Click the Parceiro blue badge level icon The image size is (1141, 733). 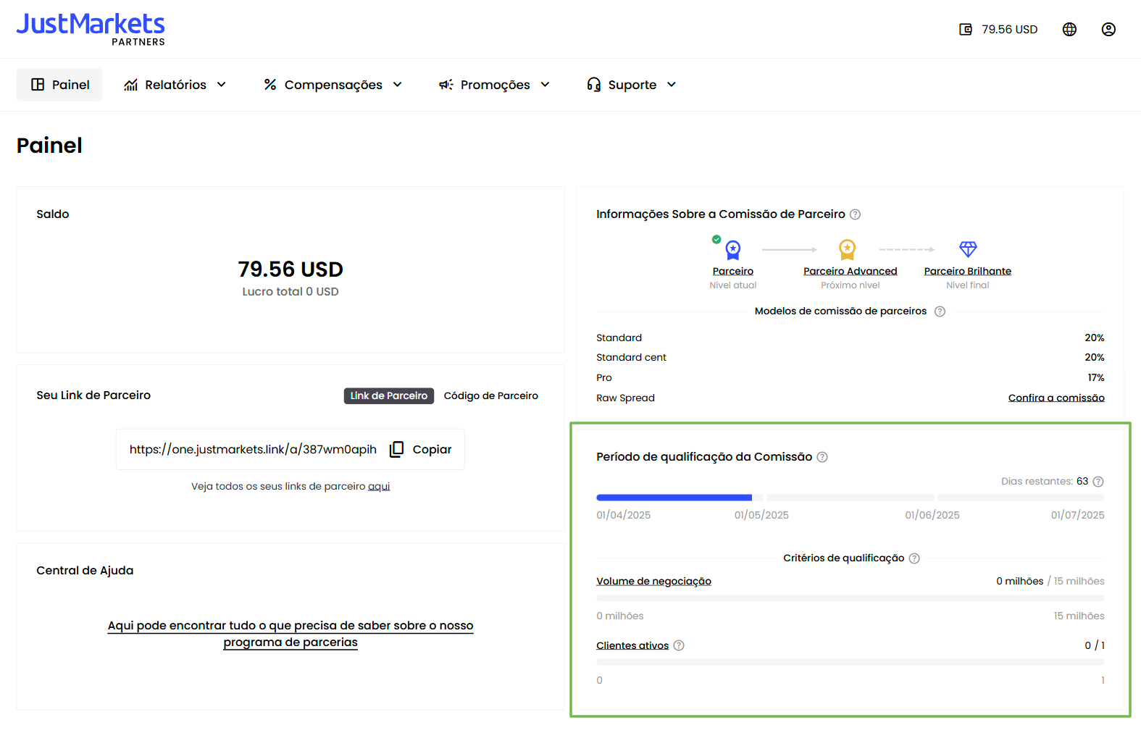point(732,250)
